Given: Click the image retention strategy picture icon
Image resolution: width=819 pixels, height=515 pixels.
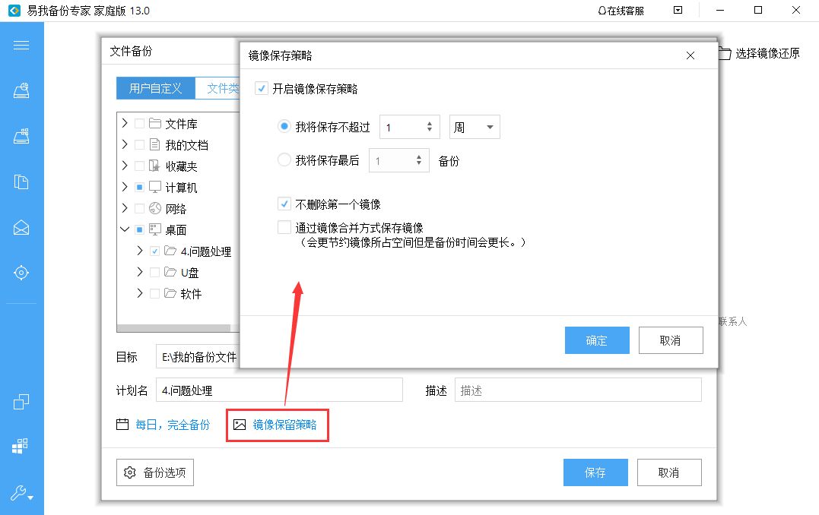Looking at the screenshot, I should (x=240, y=425).
